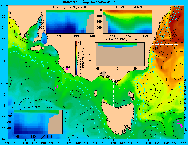
Task: Click the 200 depth label of the lat=-38 inset
Action: [42, 22]
